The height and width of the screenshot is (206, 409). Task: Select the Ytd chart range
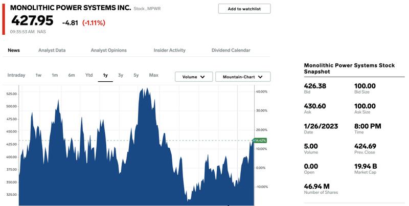click(89, 75)
